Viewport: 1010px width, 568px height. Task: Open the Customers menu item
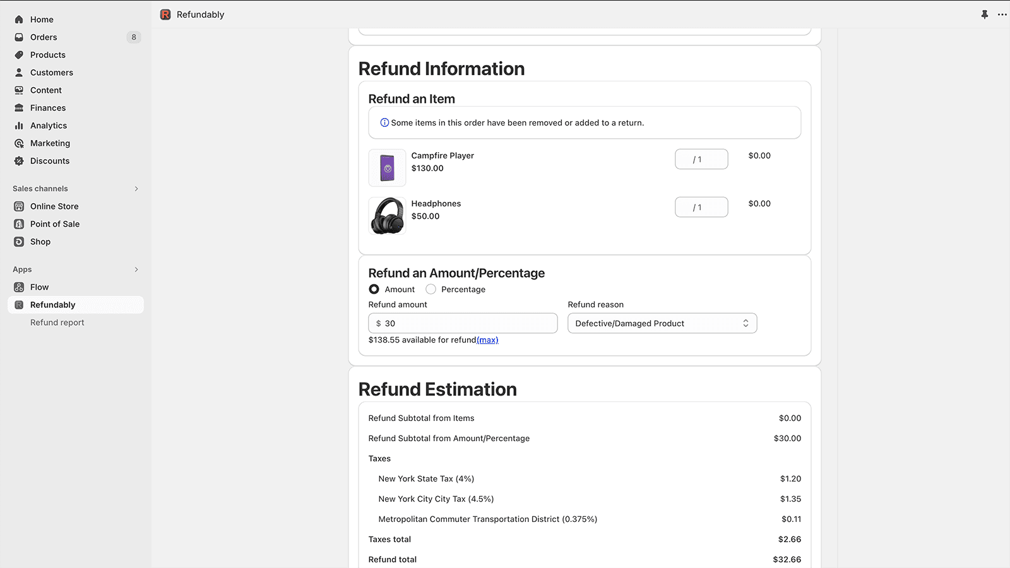pos(52,73)
